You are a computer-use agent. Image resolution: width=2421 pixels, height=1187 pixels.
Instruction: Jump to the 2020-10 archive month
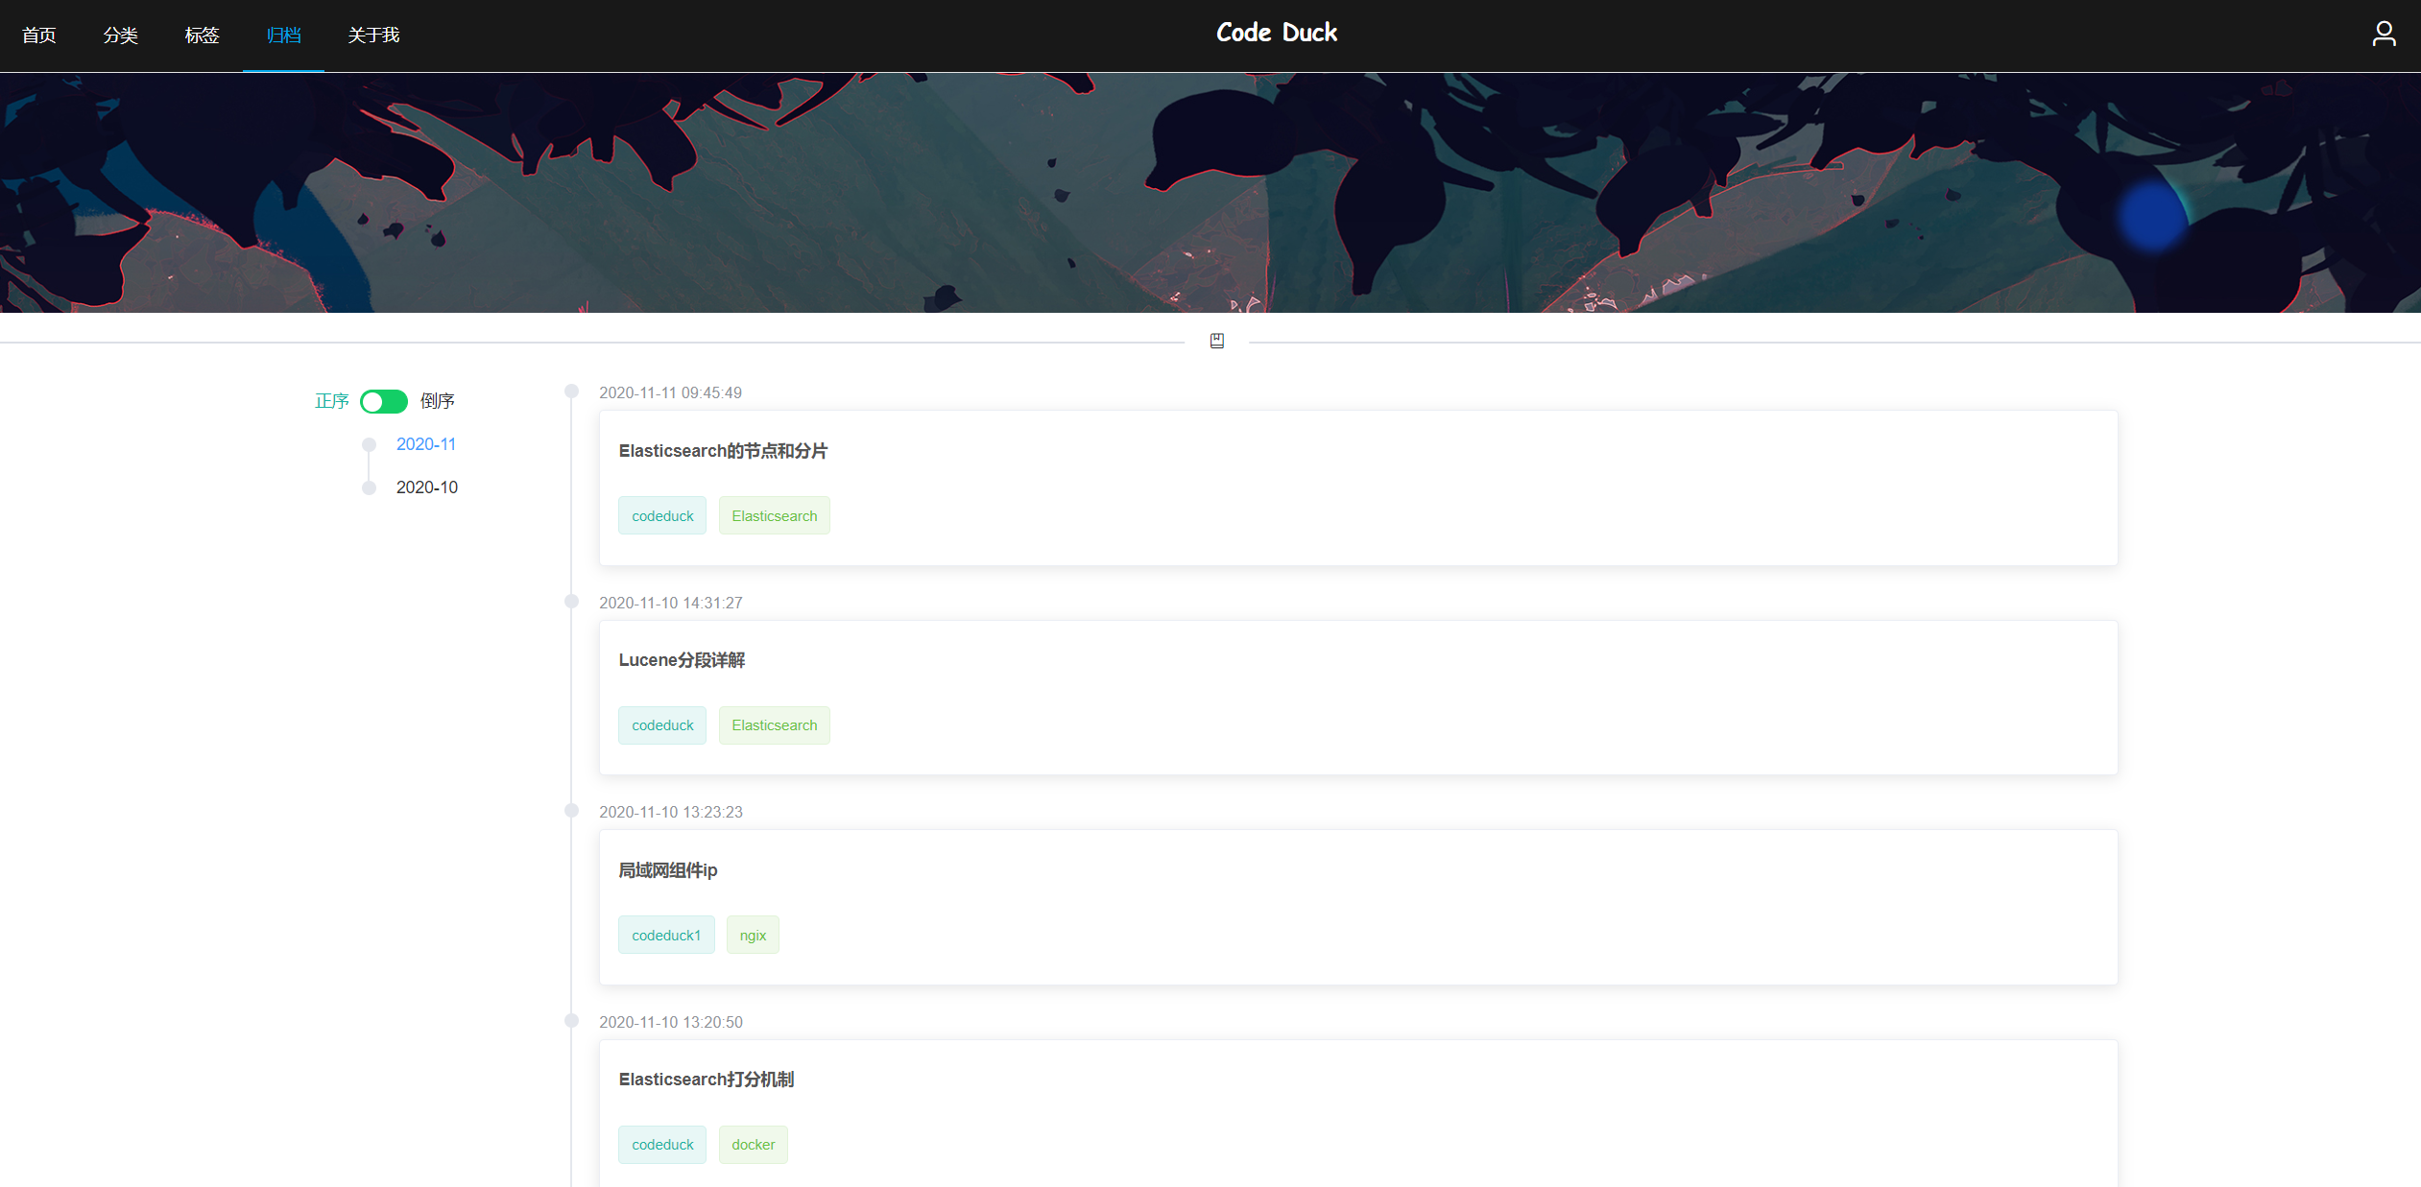[x=427, y=487]
